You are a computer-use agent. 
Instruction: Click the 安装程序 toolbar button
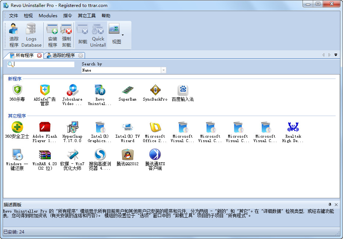click(x=53, y=35)
